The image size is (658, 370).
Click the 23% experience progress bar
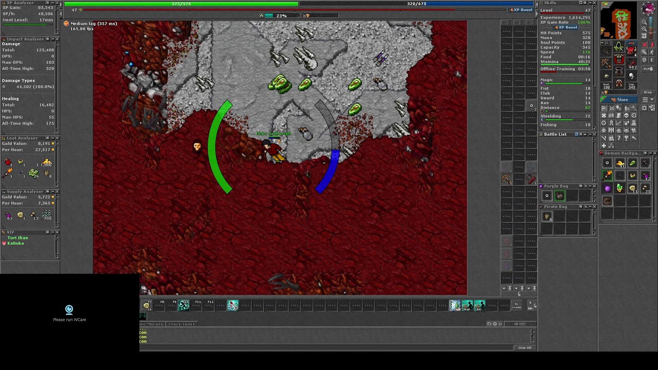[x=282, y=15]
